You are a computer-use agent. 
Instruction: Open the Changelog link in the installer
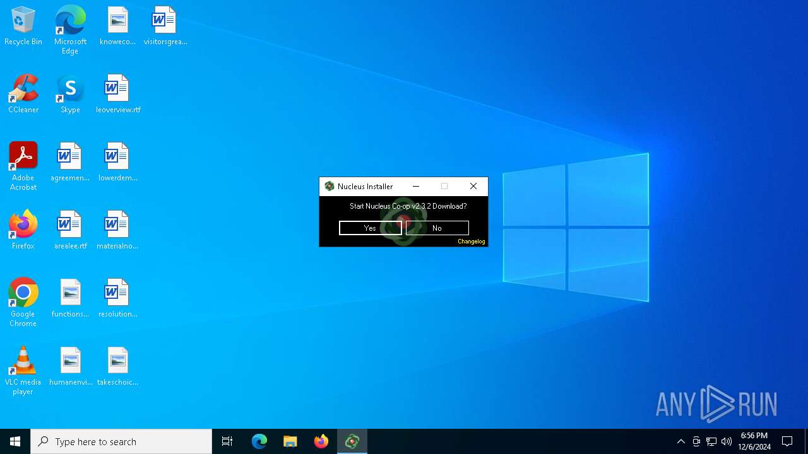pos(471,242)
